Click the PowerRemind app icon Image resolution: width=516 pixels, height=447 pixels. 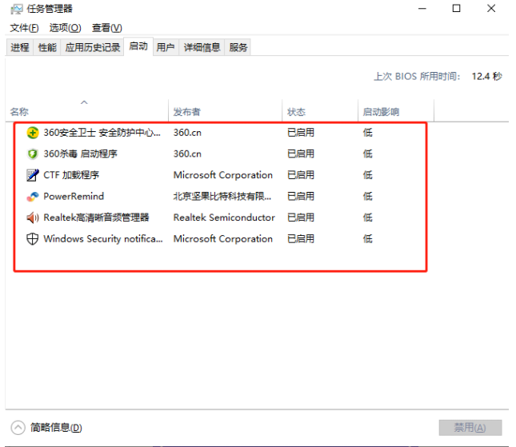[x=33, y=196]
